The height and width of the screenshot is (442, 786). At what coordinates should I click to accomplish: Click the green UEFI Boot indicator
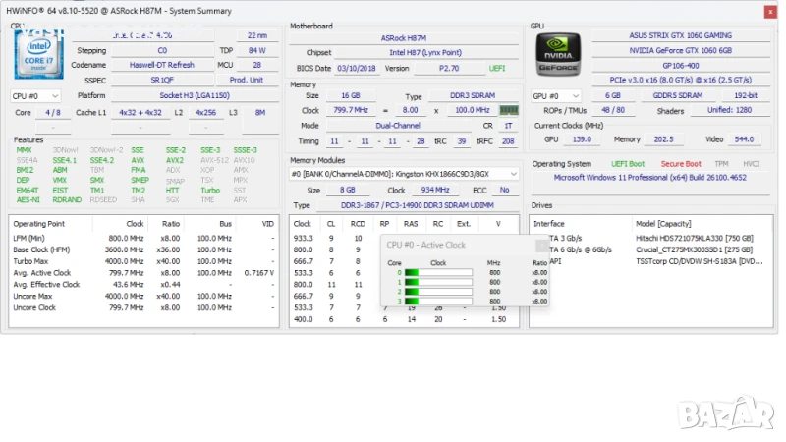pos(626,164)
